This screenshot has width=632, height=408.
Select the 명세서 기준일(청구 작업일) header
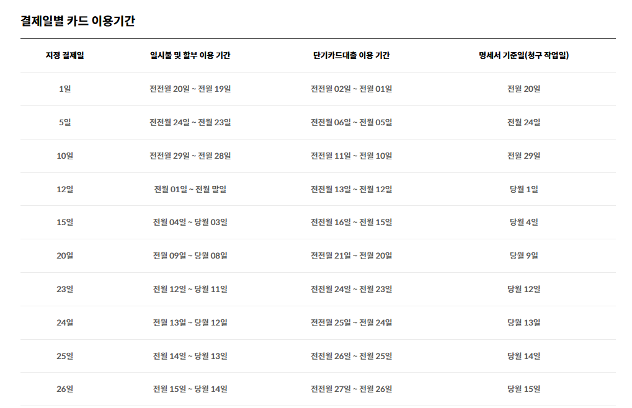(523, 55)
